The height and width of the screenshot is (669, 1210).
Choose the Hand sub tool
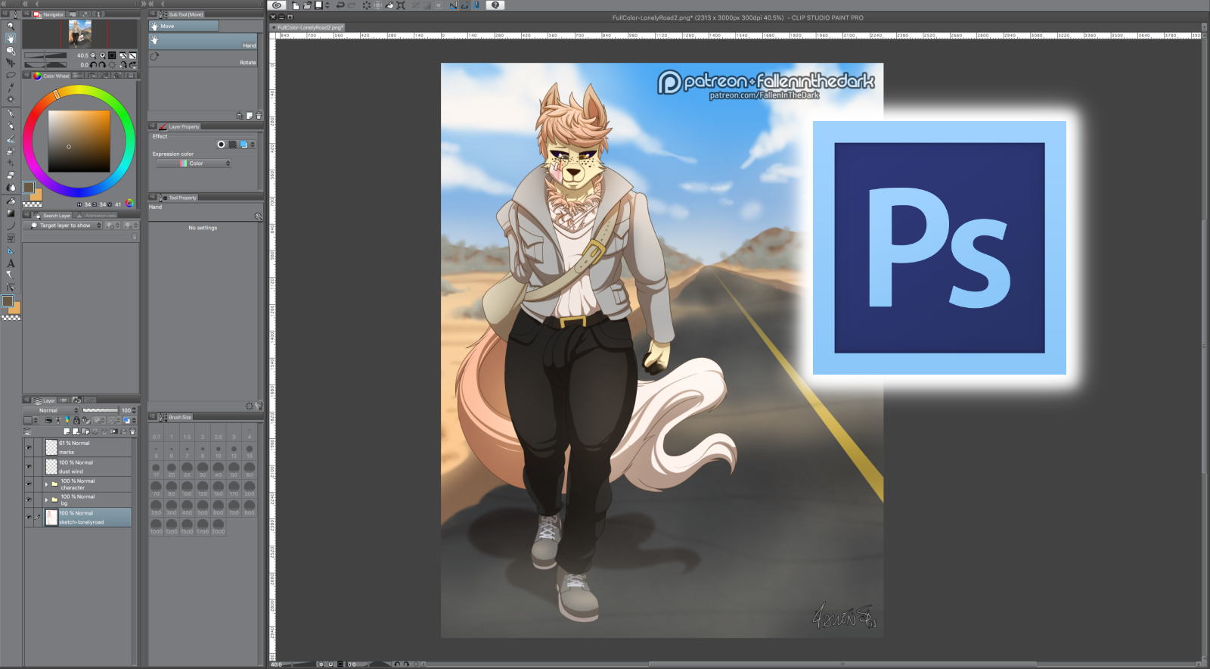tap(204, 42)
